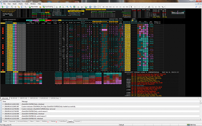
Task: Select the Crosshair tool
Action: click(x=135, y=7)
